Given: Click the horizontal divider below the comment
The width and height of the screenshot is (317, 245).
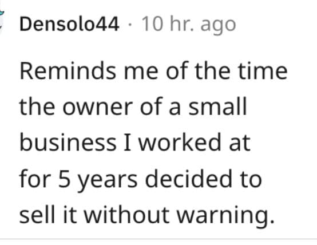Looking at the screenshot, I should pos(158,239).
